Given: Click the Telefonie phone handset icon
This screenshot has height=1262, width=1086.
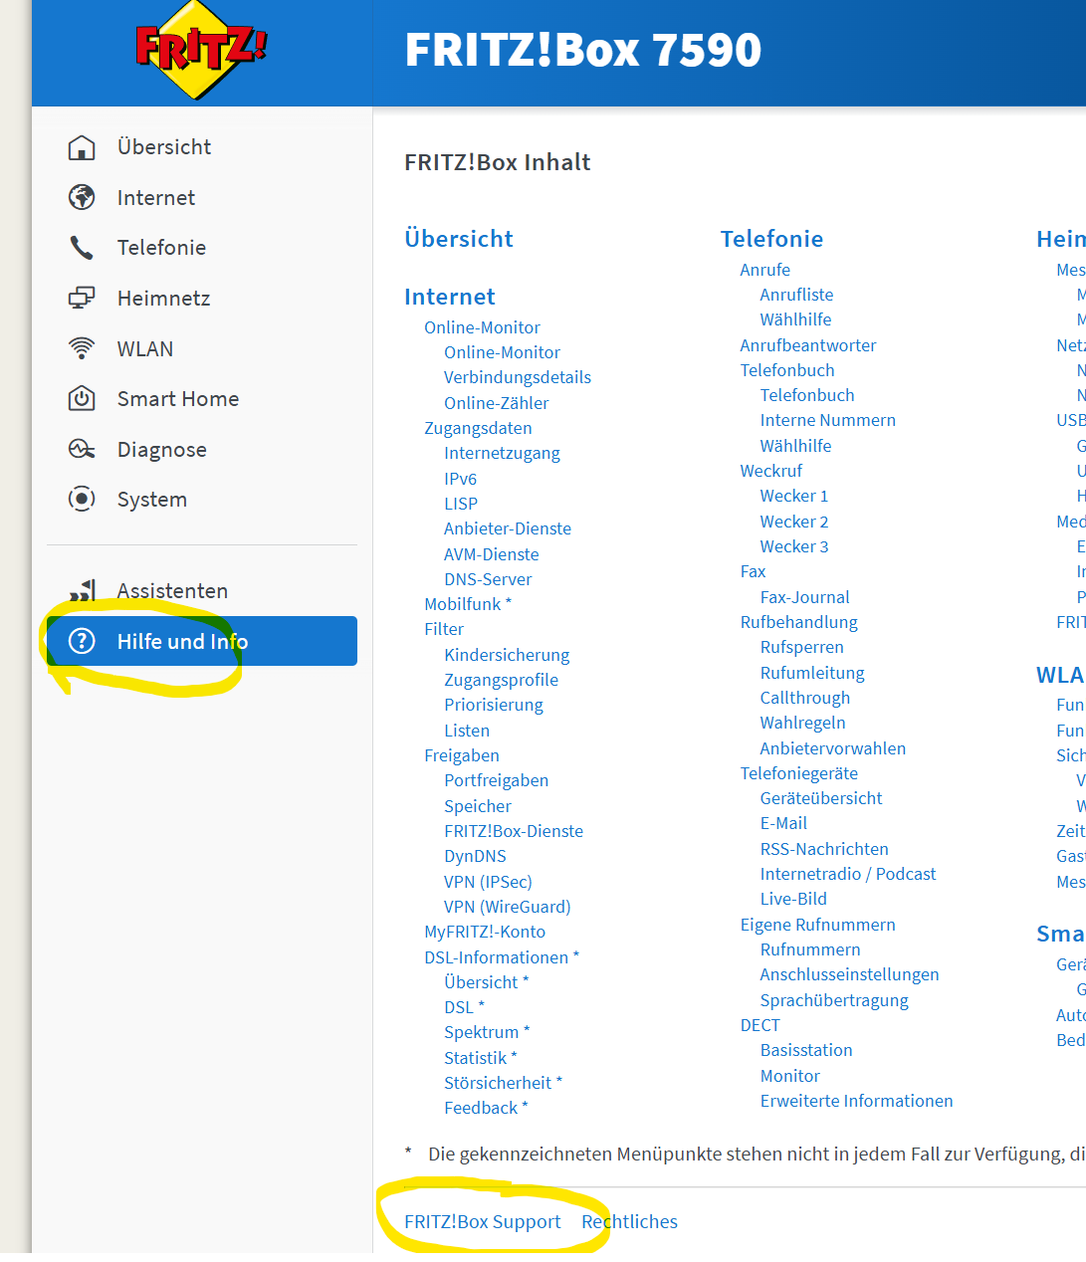Looking at the screenshot, I should [x=82, y=248].
